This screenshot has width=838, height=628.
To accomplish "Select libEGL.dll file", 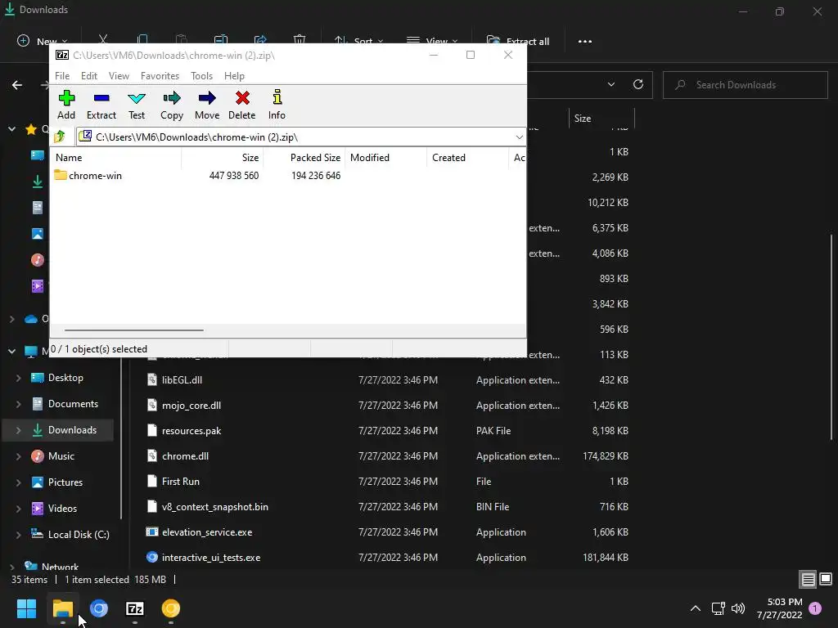I will [x=182, y=380].
